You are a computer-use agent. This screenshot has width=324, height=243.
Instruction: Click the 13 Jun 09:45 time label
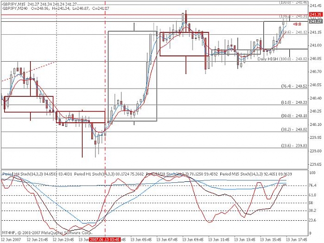[193, 239]
